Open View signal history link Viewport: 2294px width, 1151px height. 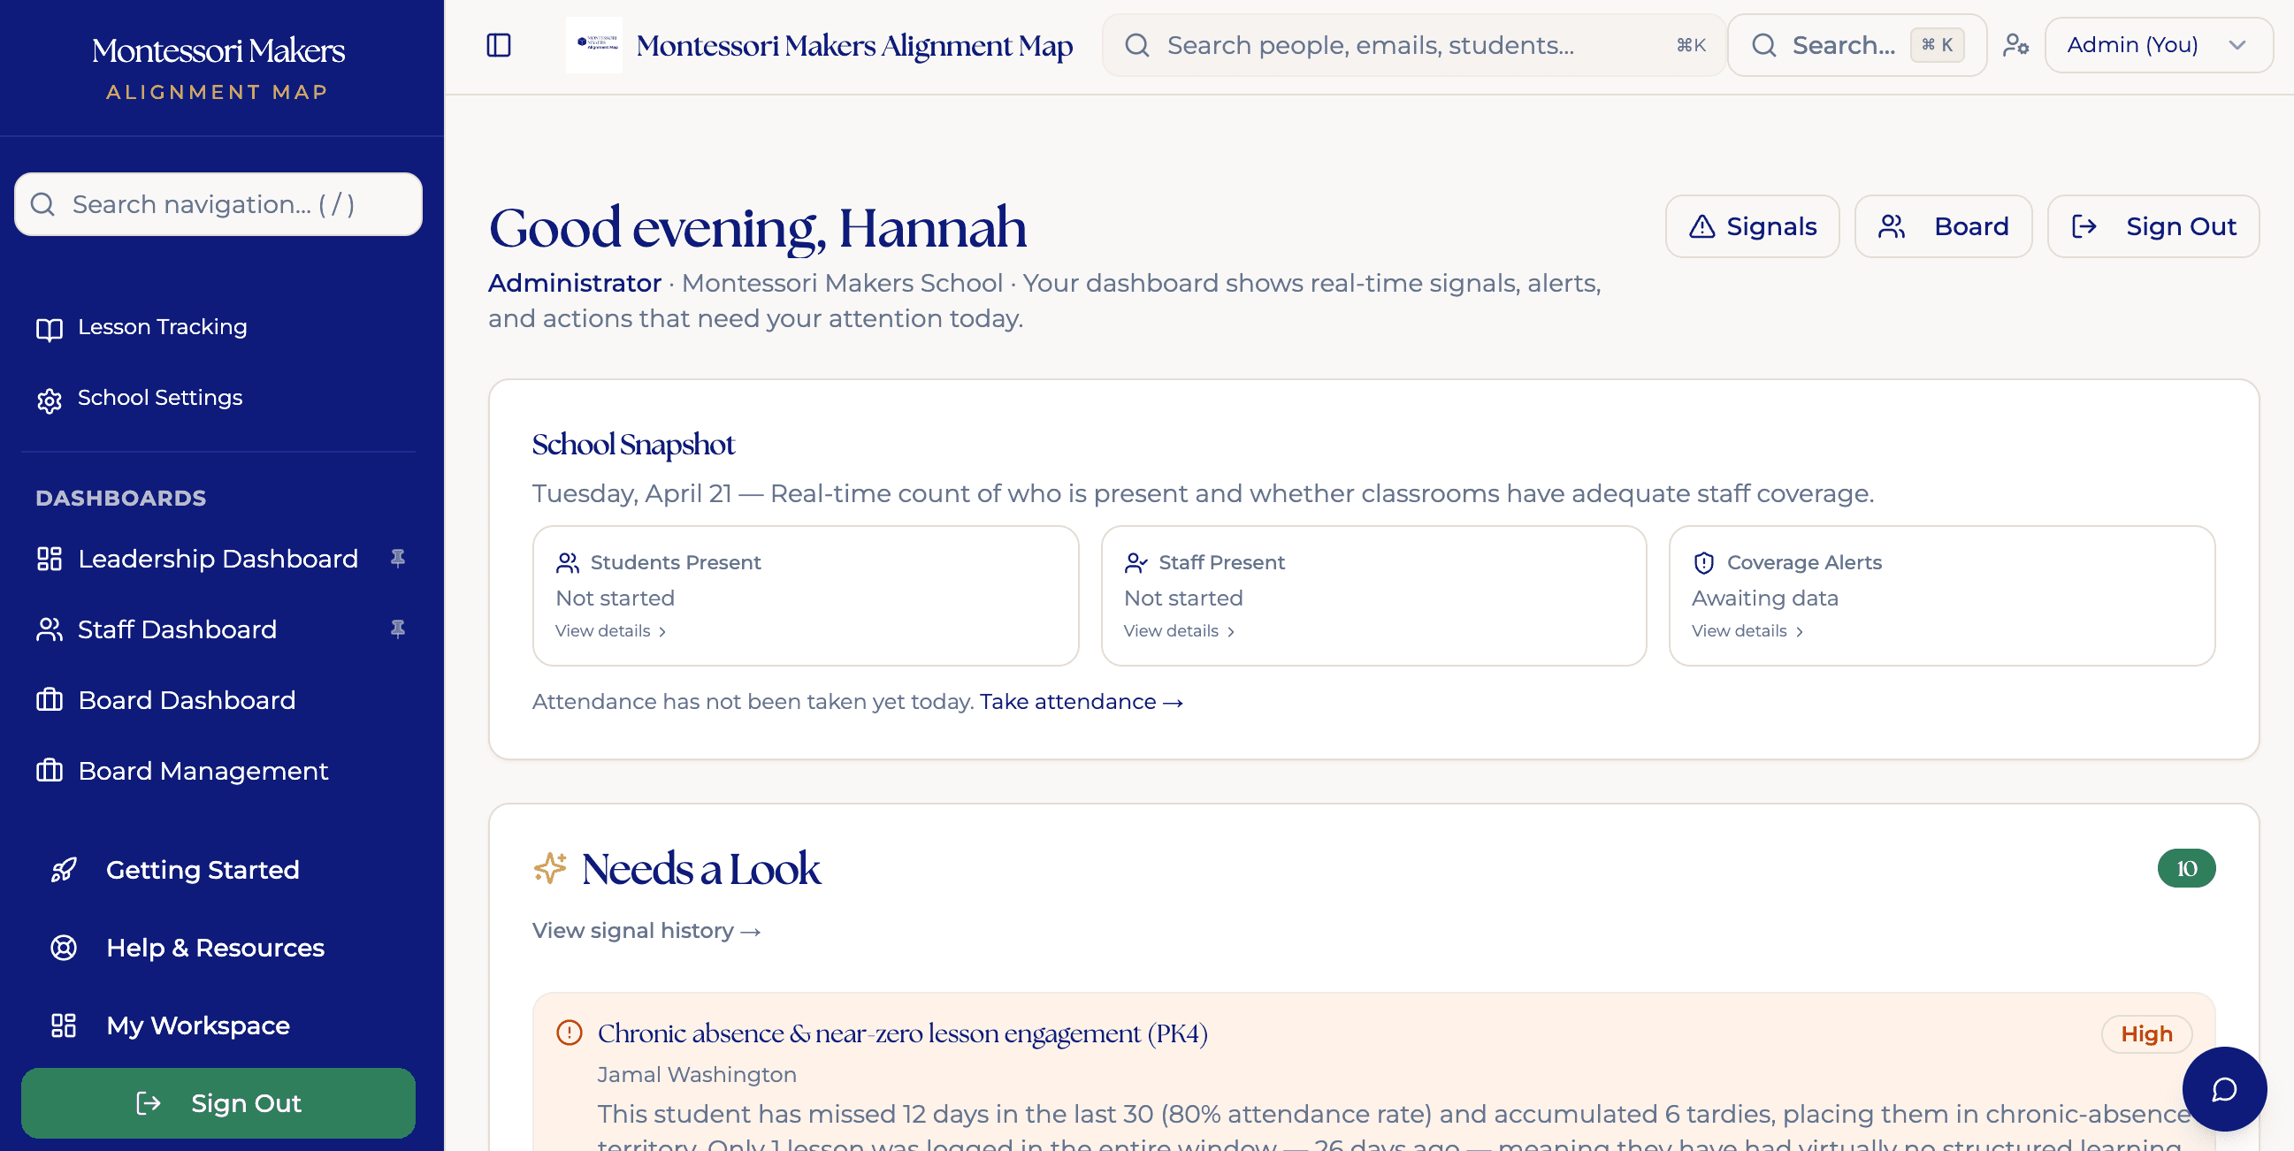point(646,930)
